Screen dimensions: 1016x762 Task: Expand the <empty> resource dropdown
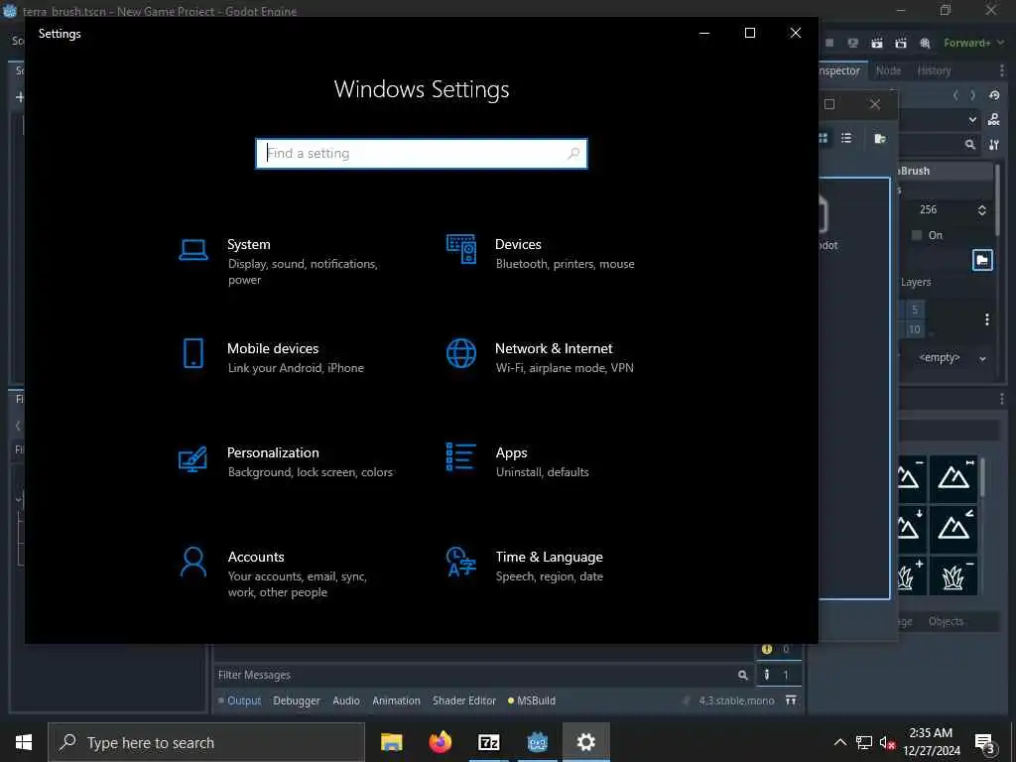pos(982,358)
